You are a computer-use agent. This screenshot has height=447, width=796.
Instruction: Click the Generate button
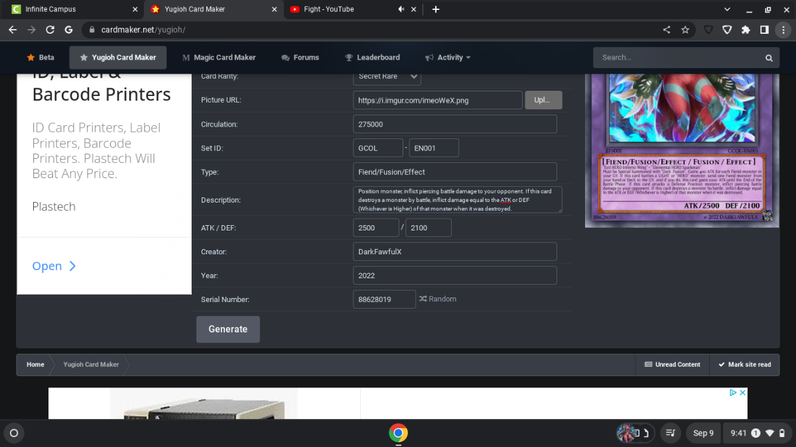tap(228, 329)
